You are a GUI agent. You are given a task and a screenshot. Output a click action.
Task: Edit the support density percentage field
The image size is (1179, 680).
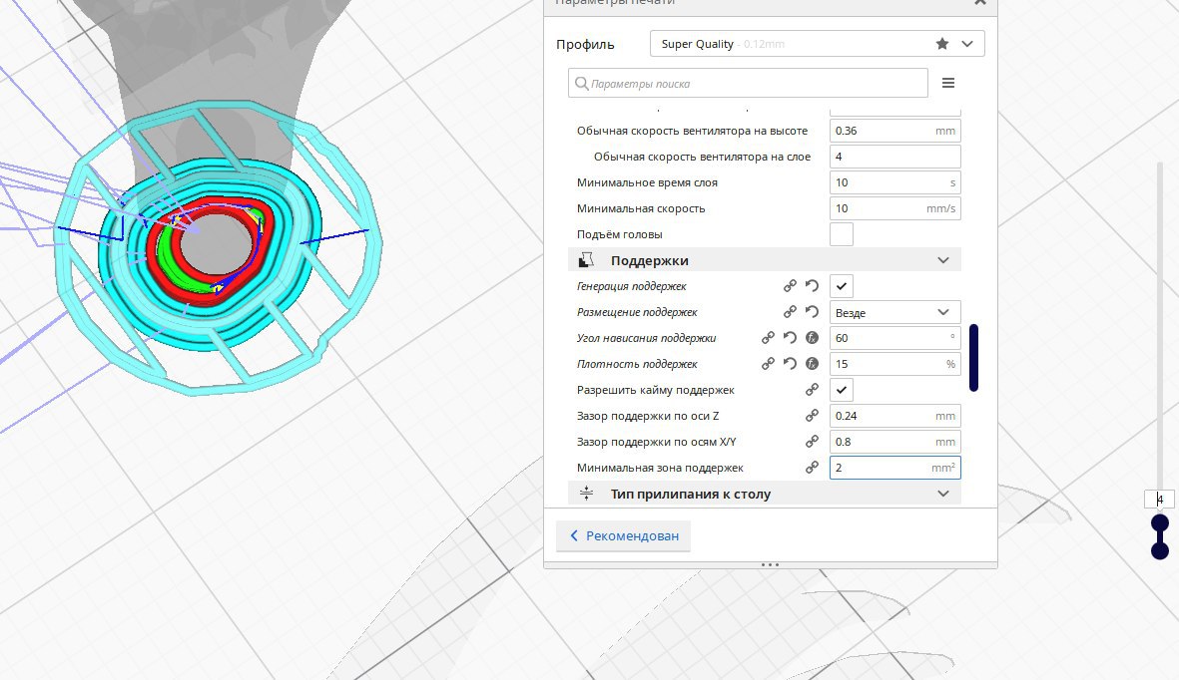[894, 364]
